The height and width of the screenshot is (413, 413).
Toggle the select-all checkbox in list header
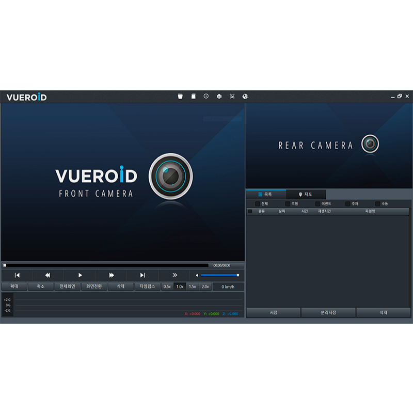tap(250, 211)
